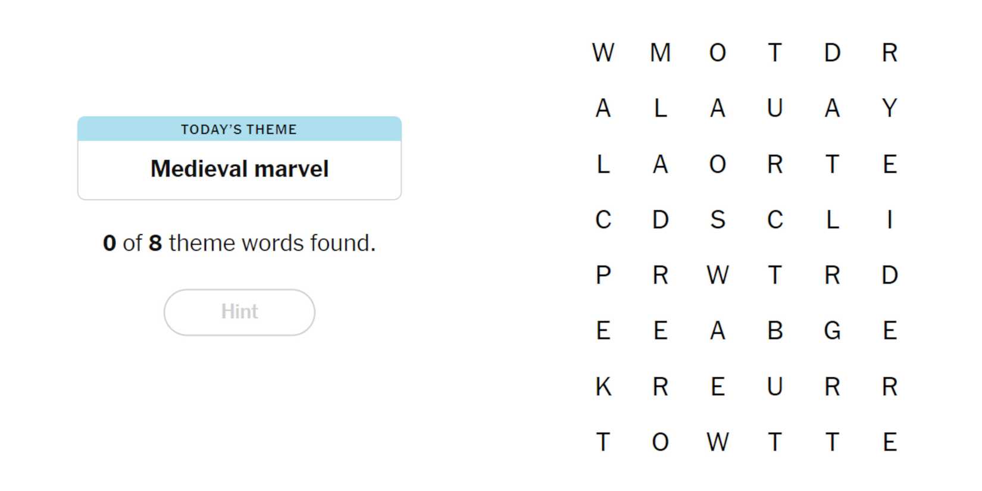Select the letter K in the grid
Image resolution: width=982 pixels, height=491 pixels.
(603, 387)
